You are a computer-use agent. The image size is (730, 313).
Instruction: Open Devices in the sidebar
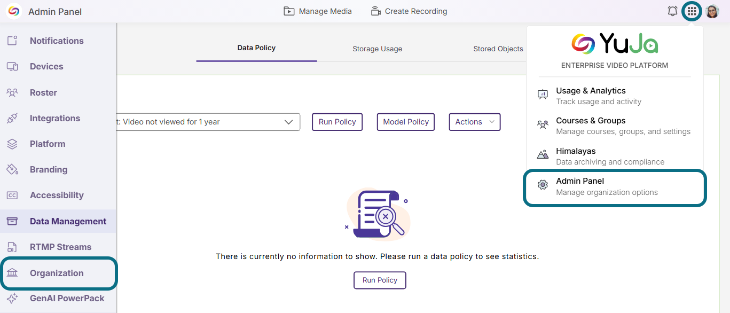pos(58,66)
